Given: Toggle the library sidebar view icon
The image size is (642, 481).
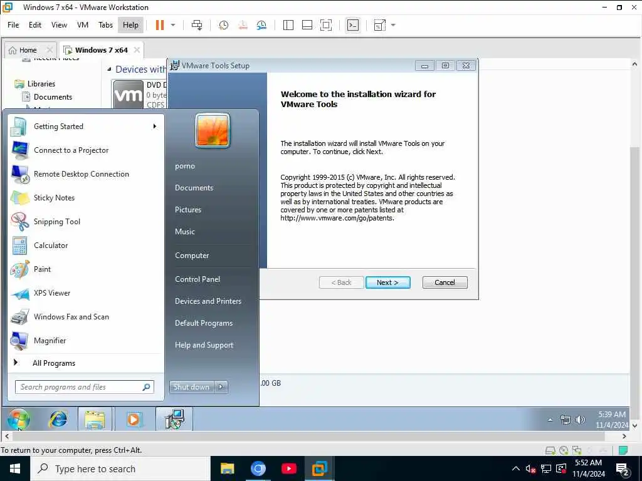Looking at the screenshot, I should (288, 25).
